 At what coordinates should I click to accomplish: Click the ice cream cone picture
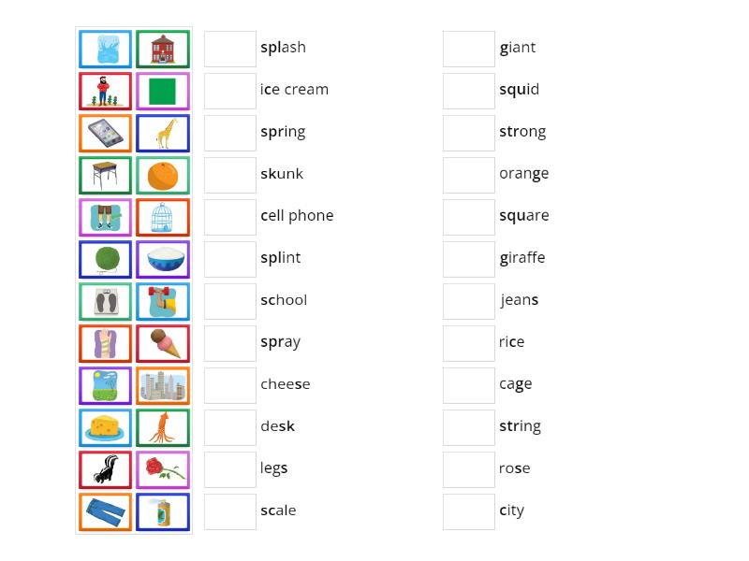[x=163, y=343]
